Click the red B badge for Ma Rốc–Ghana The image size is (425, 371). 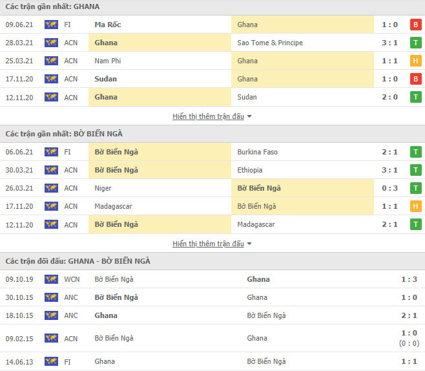[416, 25]
